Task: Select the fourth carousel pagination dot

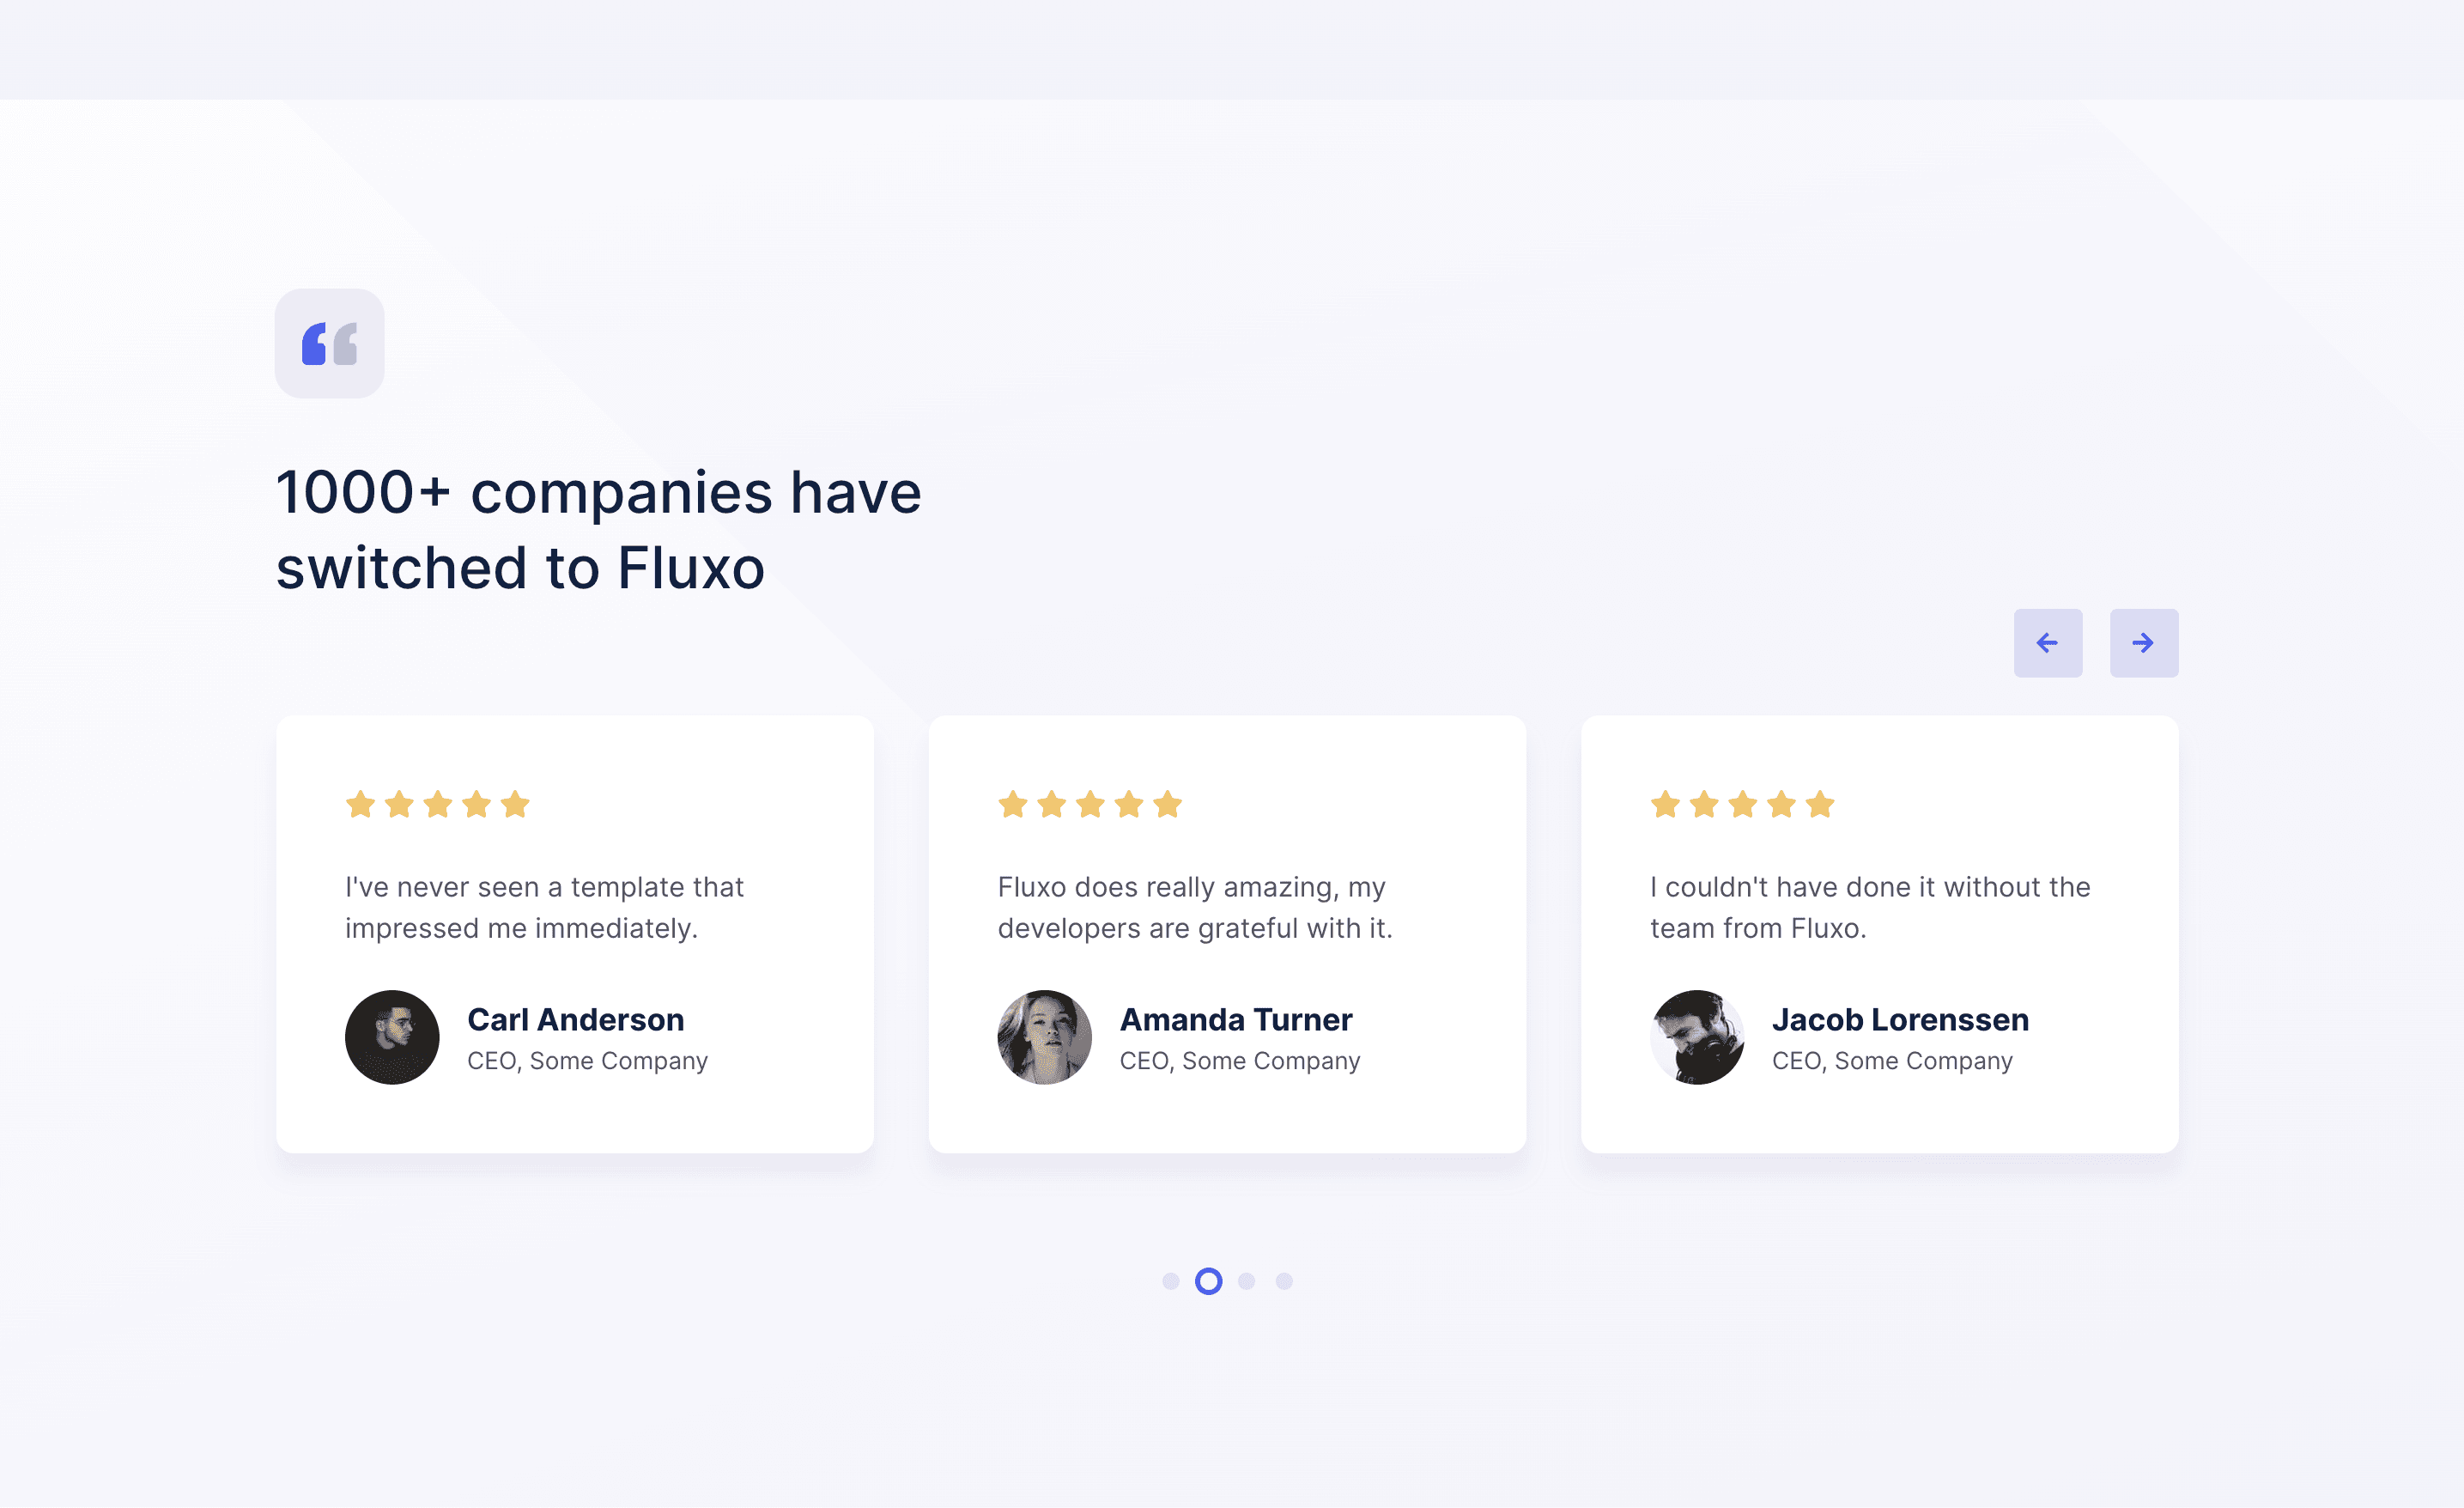Action: click(1285, 1281)
